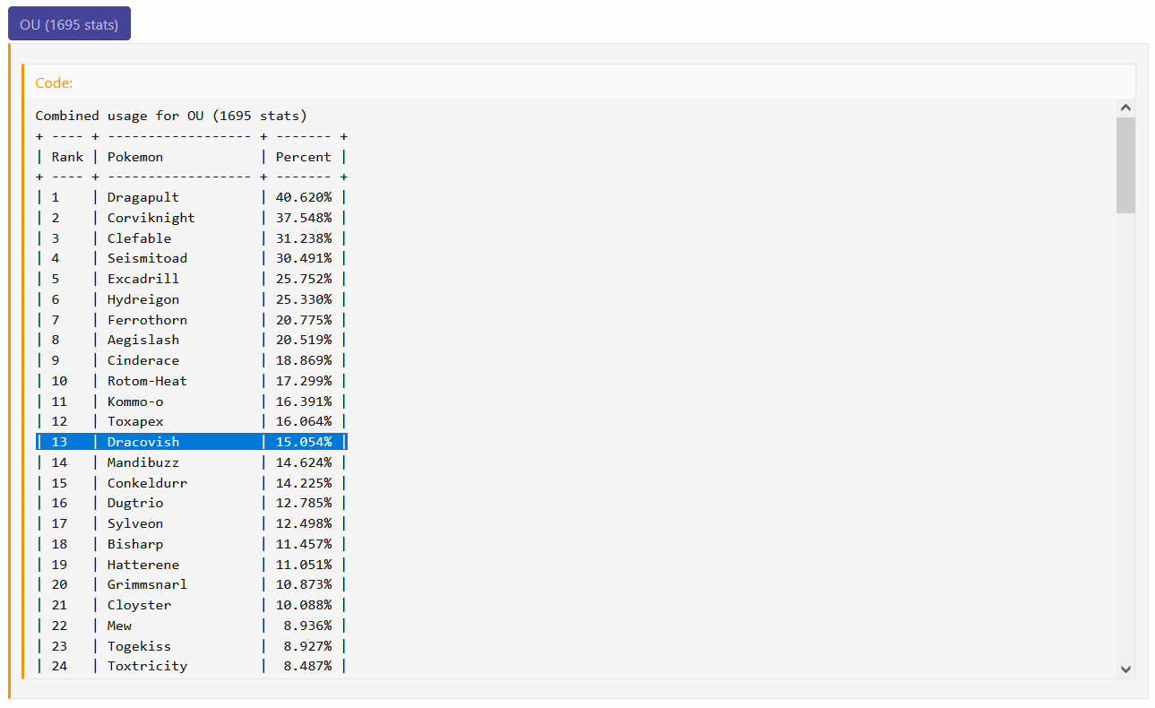This screenshot has height=708, width=1155.
Task: Click the 14.225% value
Action: (x=304, y=483)
